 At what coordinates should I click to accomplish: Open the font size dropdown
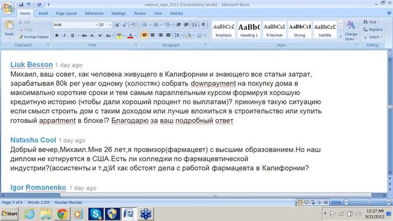point(111,25)
